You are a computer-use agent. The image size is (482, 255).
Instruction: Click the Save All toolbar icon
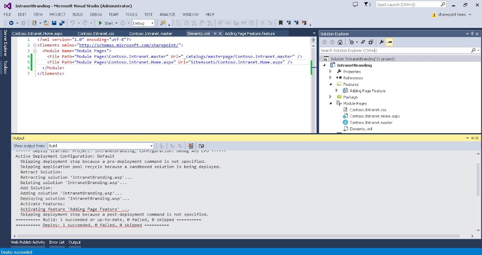[x=62, y=23]
